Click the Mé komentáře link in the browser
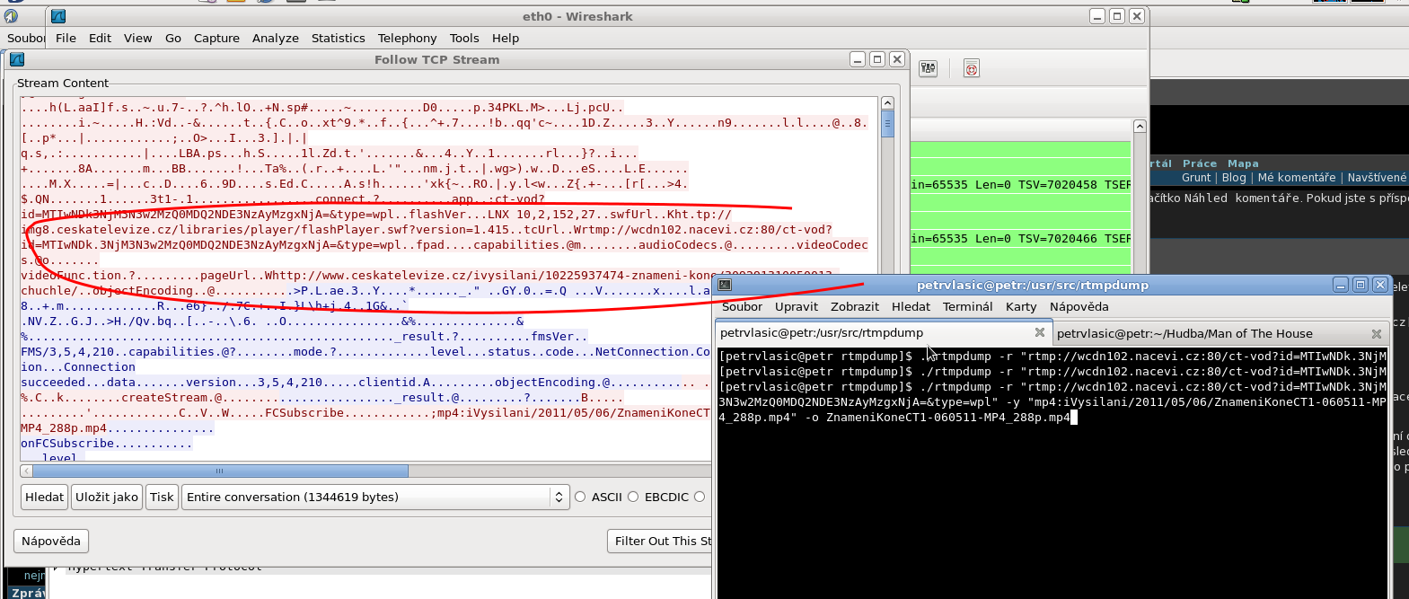 coord(1296,178)
